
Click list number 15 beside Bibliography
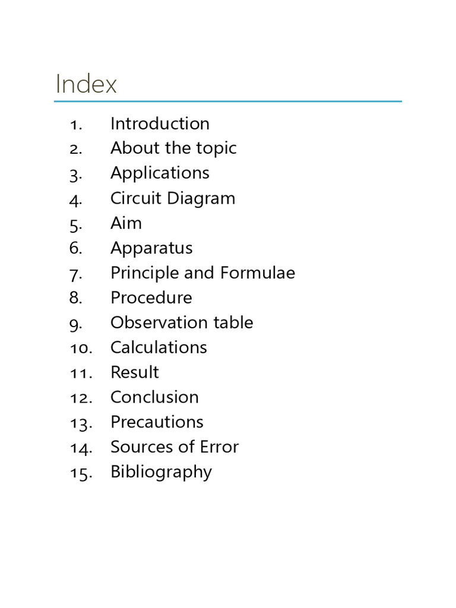[x=81, y=473]
